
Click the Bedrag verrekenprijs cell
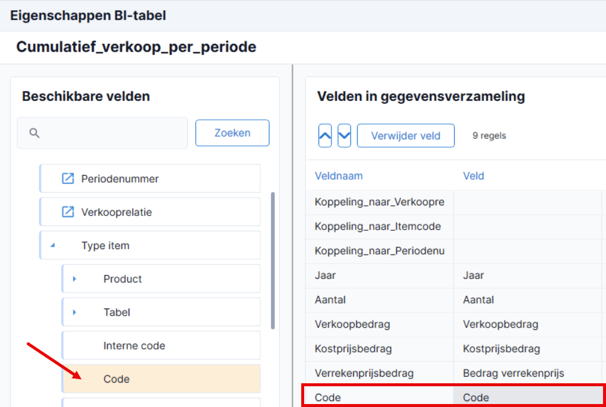(513, 373)
